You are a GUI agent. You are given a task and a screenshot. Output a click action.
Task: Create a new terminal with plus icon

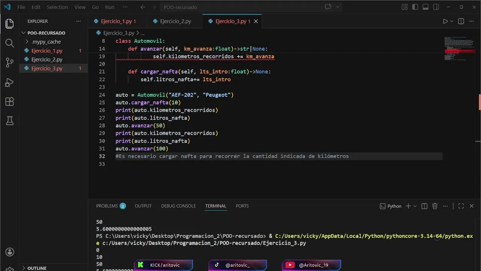coord(408,206)
